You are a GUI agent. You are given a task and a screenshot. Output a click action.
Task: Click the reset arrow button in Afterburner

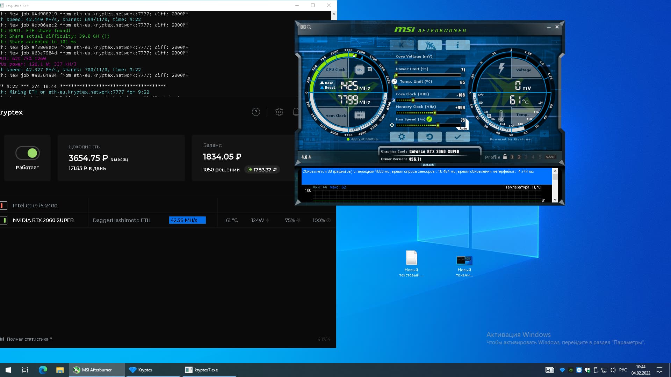click(x=430, y=137)
